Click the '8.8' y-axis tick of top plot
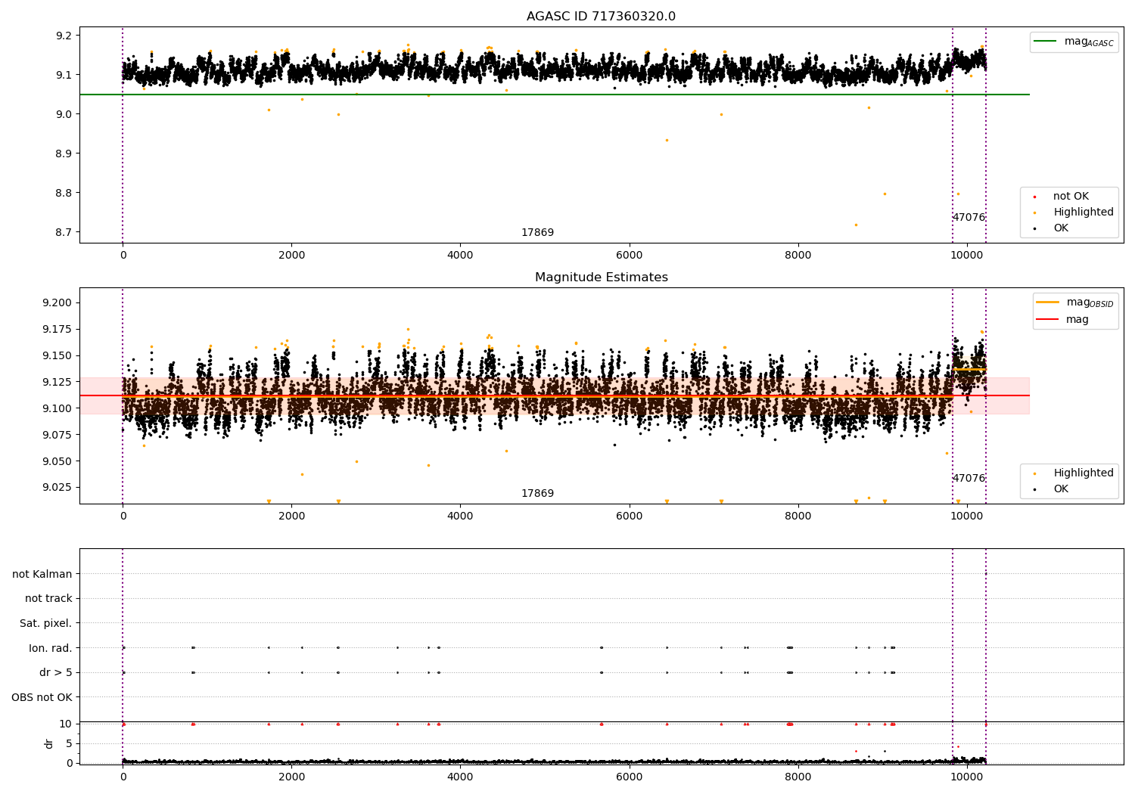The height and width of the screenshot is (794, 1135). [64, 193]
